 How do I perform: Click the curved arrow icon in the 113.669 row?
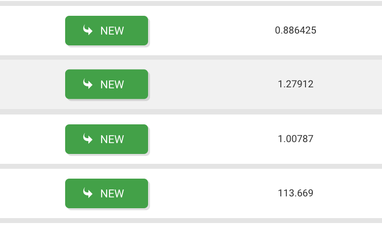click(88, 192)
